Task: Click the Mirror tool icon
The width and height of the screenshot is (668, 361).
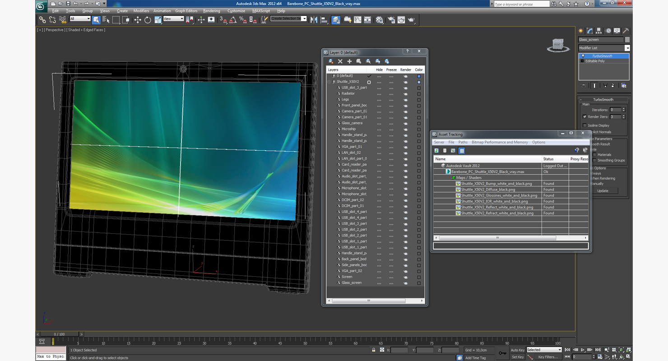Action: click(314, 20)
